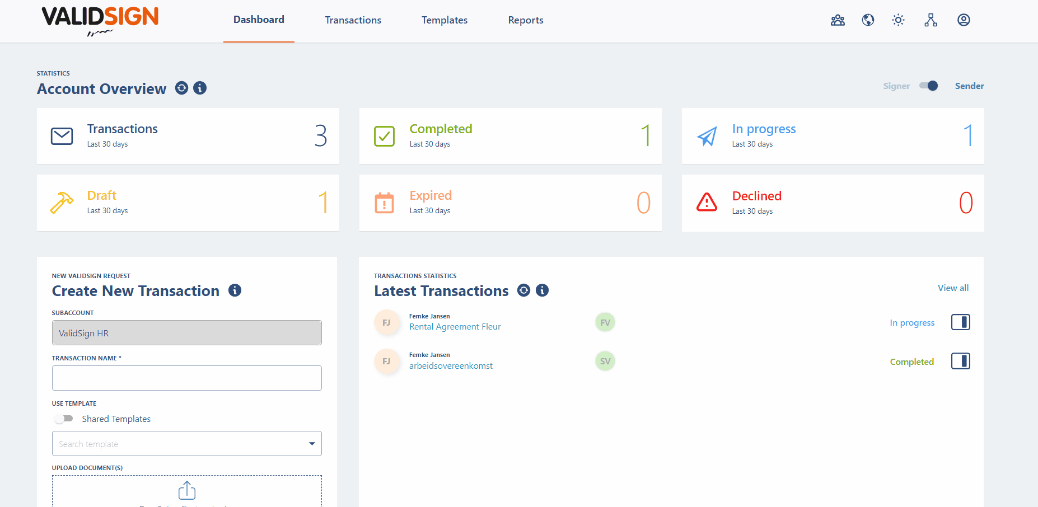Open the user account profile icon
This screenshot has height=507, width=1038.
pyautogui.click(x=964, y=20)
